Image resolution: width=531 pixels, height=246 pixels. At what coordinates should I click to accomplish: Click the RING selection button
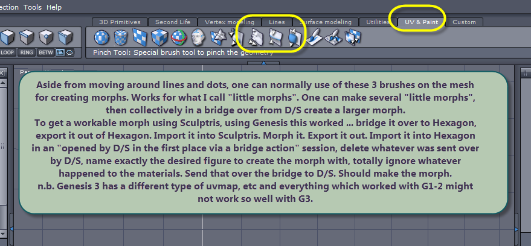click(x=27, y=52)
